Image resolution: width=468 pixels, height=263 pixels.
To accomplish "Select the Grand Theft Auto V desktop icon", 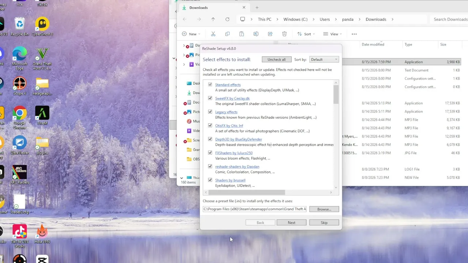I will (42, 58).
